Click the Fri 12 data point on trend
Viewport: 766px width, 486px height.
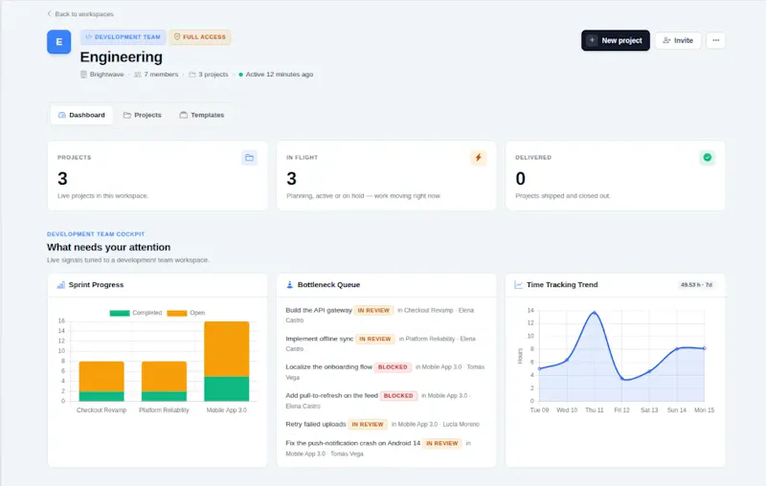[621, 379]
